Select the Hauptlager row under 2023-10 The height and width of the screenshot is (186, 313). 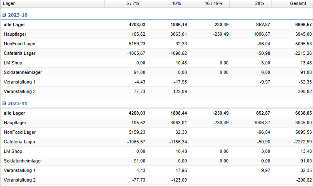15,34
